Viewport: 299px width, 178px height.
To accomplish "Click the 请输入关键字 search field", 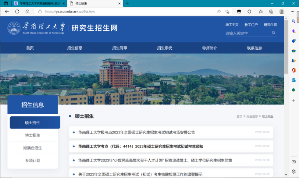I will (x=247, y=33).
